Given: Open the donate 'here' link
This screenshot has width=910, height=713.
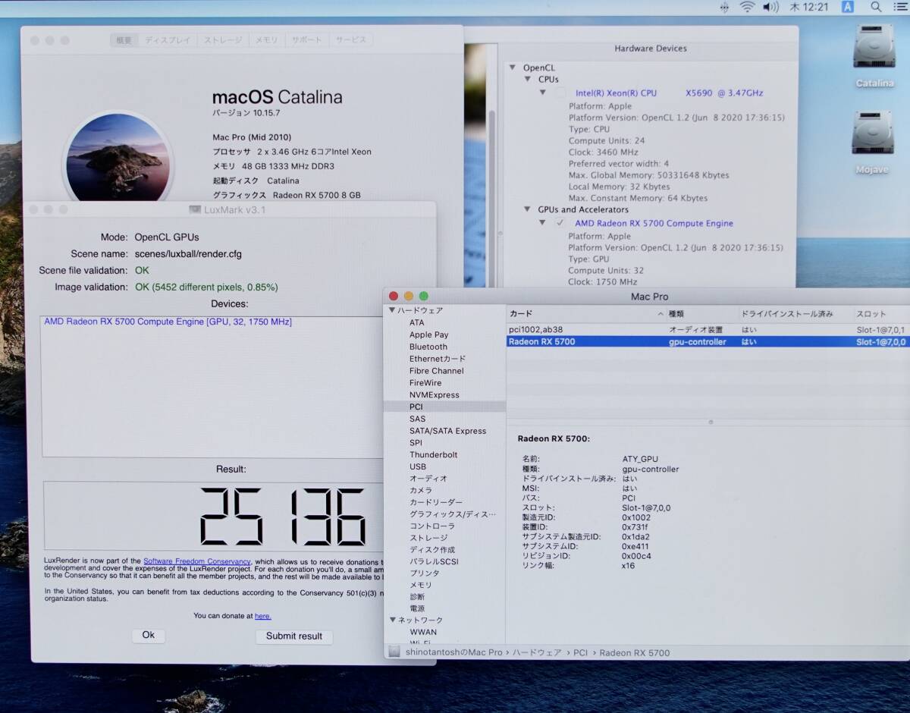Looking at the screenshot, I should [262, 616].
